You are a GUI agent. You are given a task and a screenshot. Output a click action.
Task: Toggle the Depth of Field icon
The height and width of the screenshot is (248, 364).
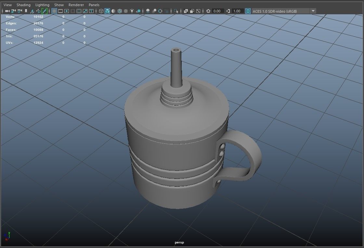[x=166, y=11]
